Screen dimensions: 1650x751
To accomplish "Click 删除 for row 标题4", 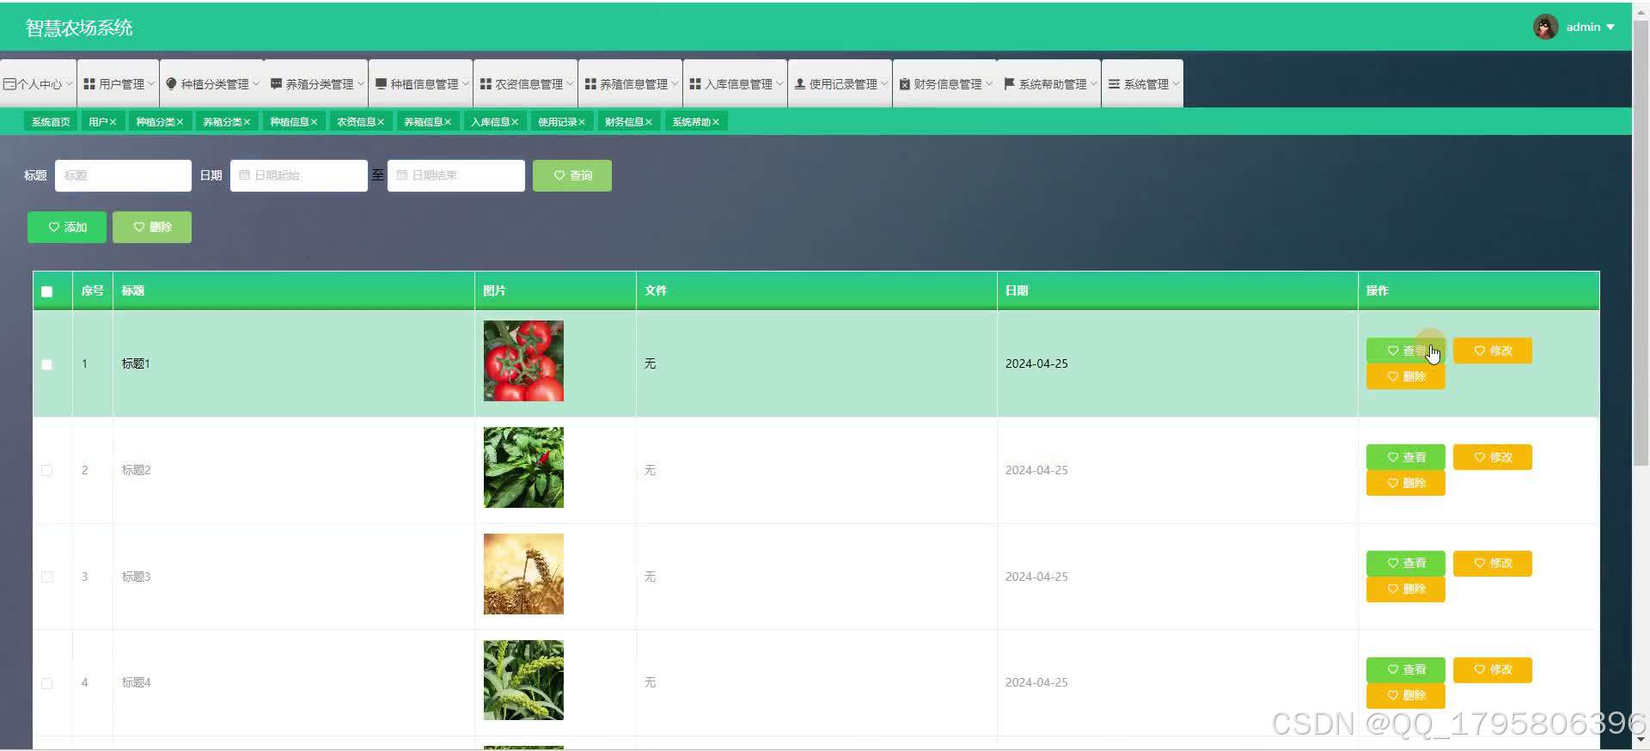I will click(1406, 695).
